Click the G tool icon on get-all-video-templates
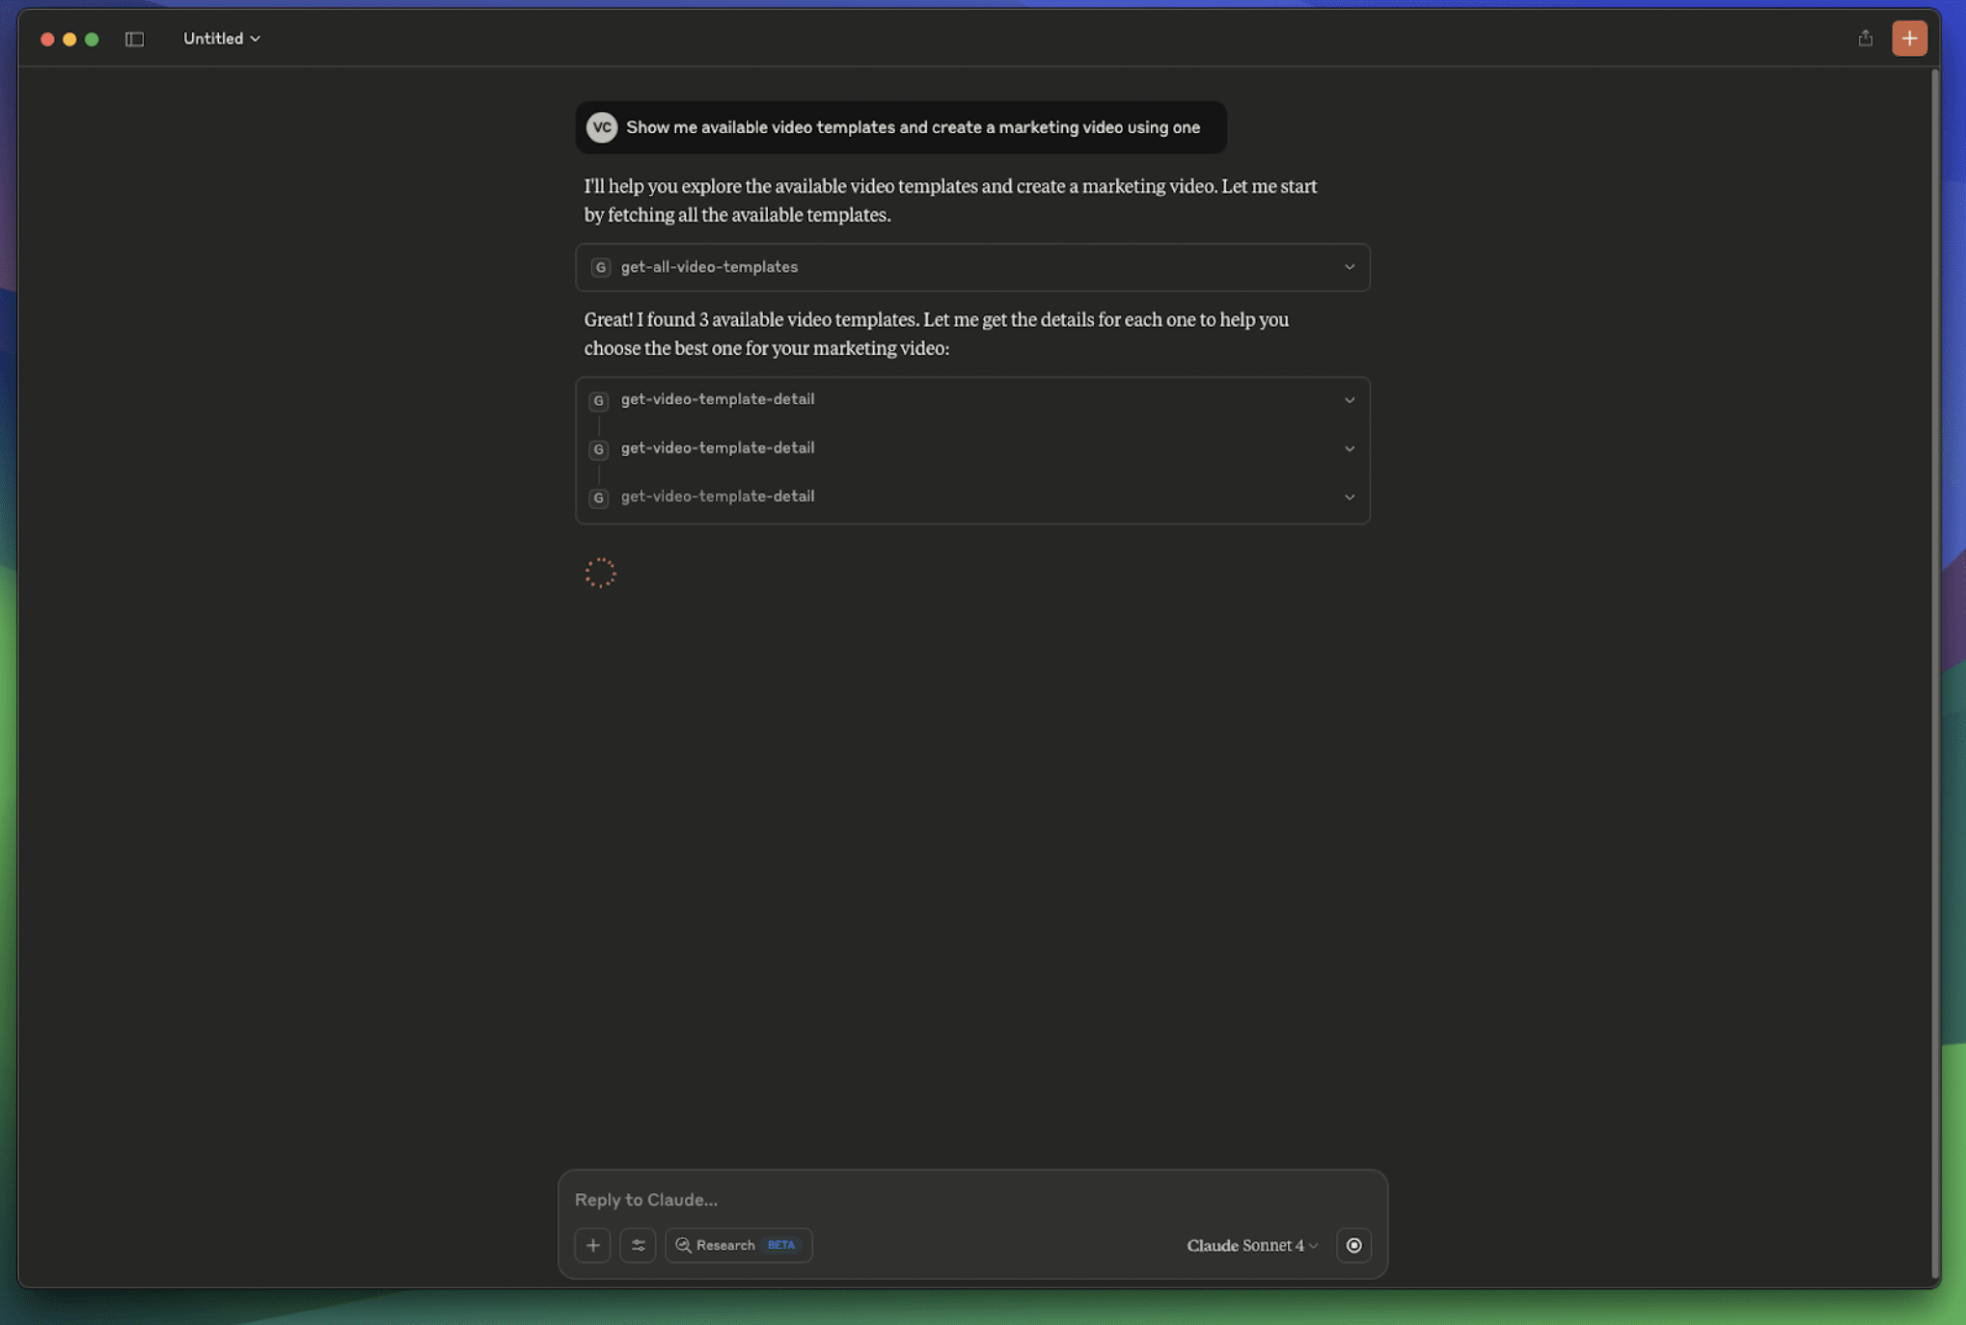 pyautogui.click(x=599, y=267)
